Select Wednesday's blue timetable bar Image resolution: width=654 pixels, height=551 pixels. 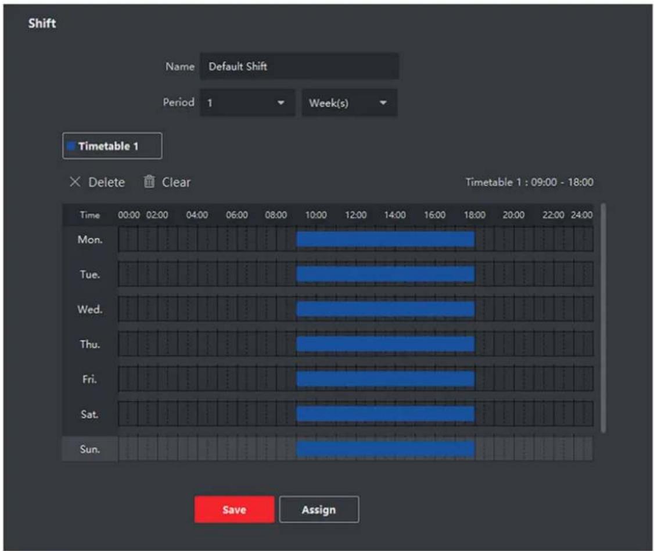tap(386, 309)
